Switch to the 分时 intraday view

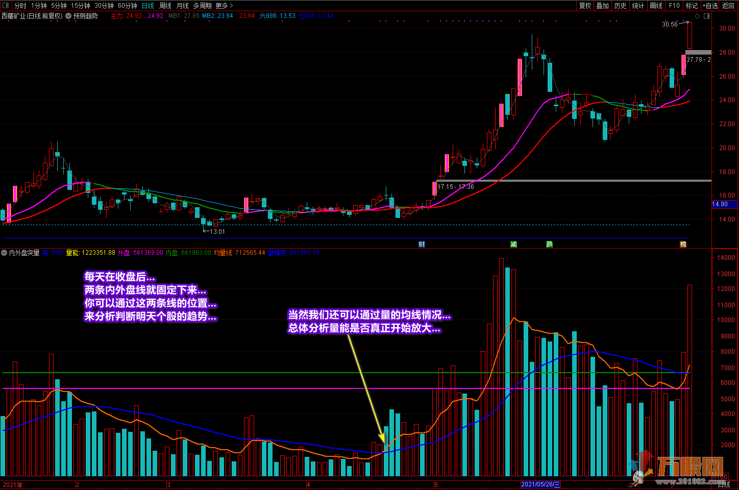coord(20,6)
